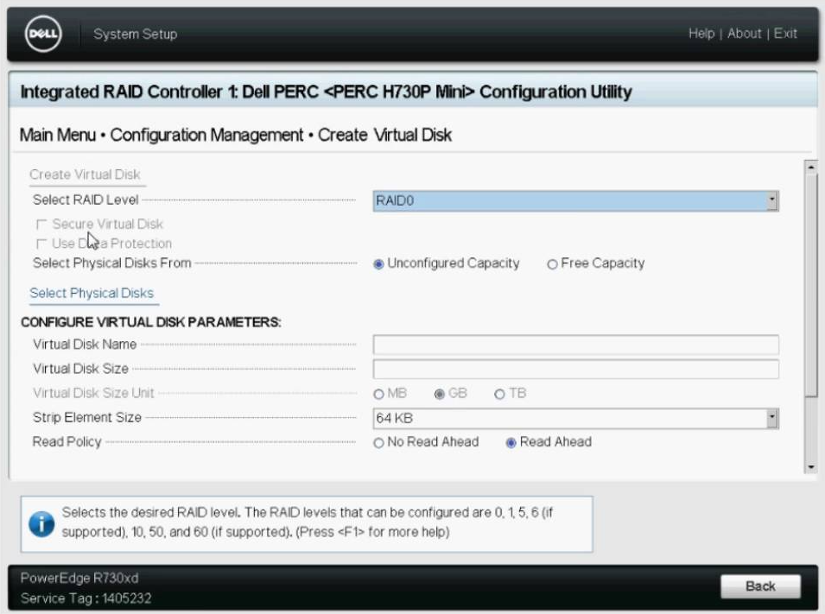The height and width of the screenshot is (614, 825).
Task: Set Read Policy to Read Ahead
Action: (511, 442)
